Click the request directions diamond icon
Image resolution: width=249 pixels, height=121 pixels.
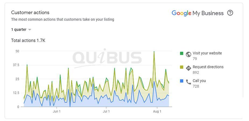(x=188, y=68)
